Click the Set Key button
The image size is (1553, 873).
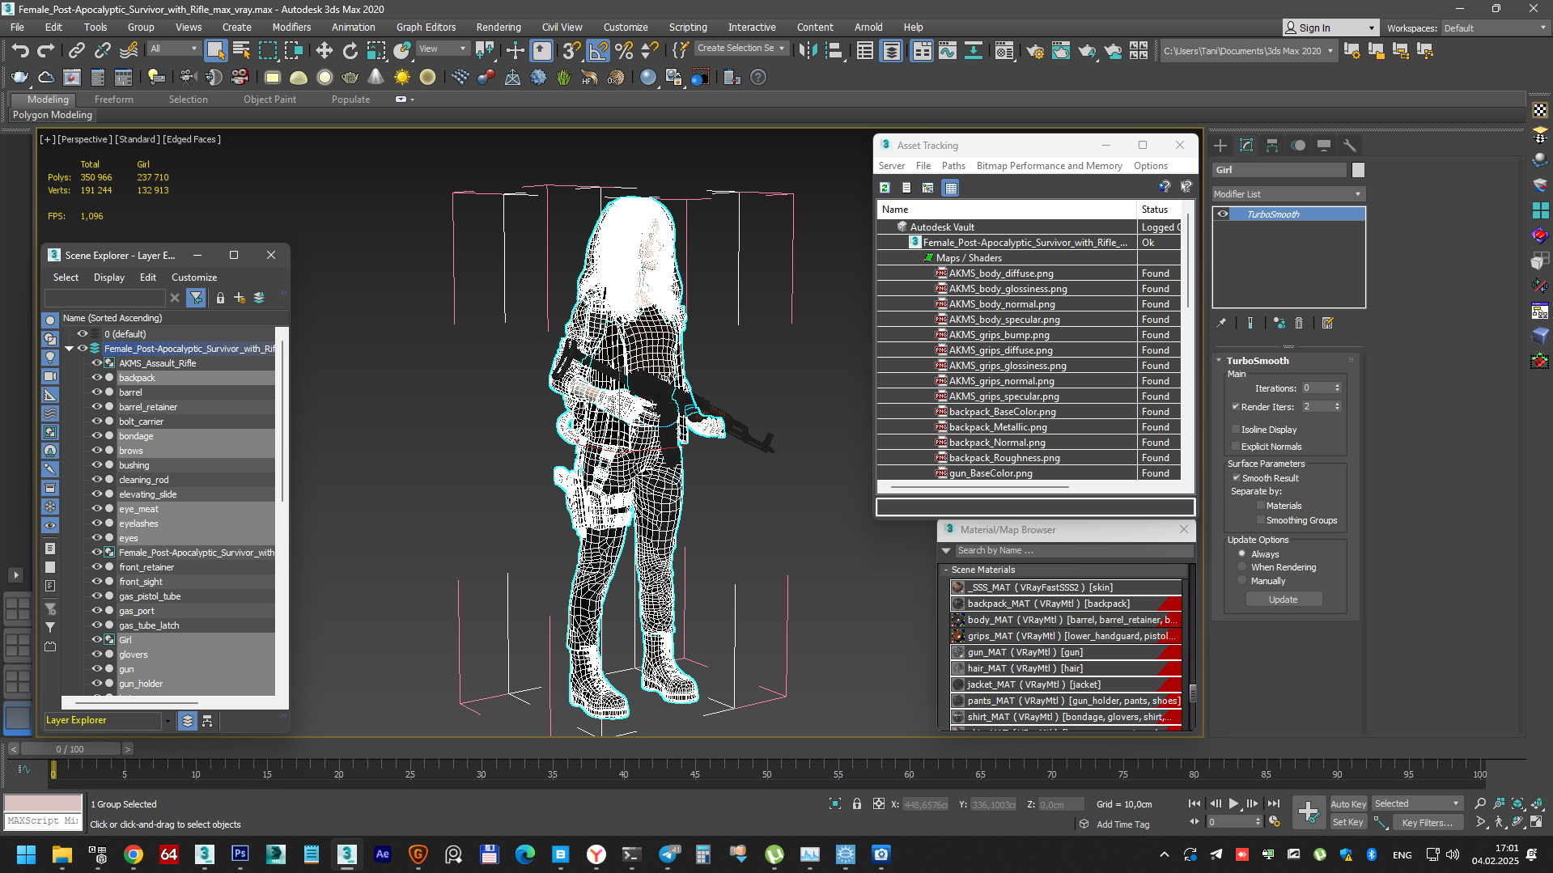coord(1348,823)
